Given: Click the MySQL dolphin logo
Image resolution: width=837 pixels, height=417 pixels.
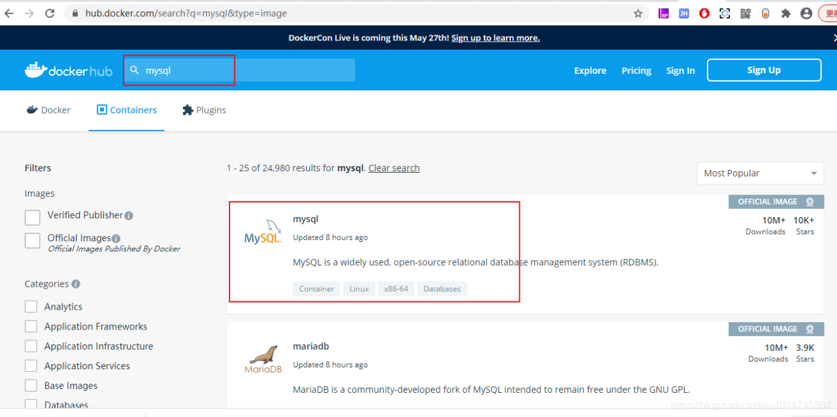Looking at the screenshot, I should (x=263, y=233).
